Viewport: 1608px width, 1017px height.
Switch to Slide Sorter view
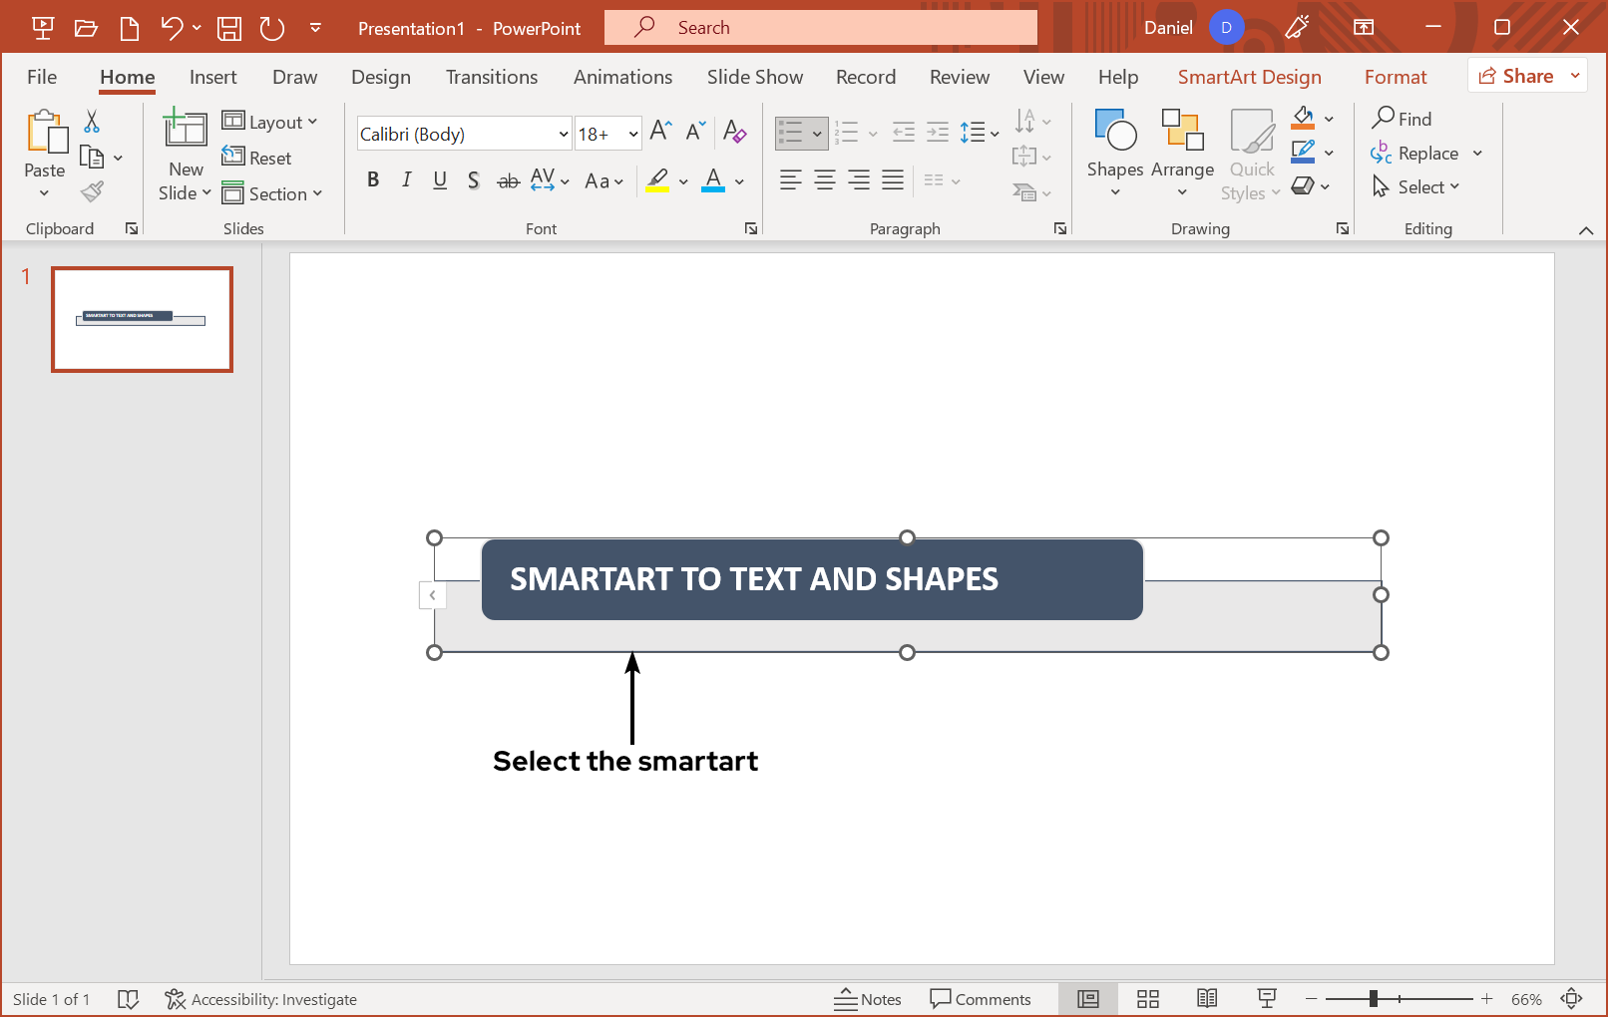[x=1148, y=999]
